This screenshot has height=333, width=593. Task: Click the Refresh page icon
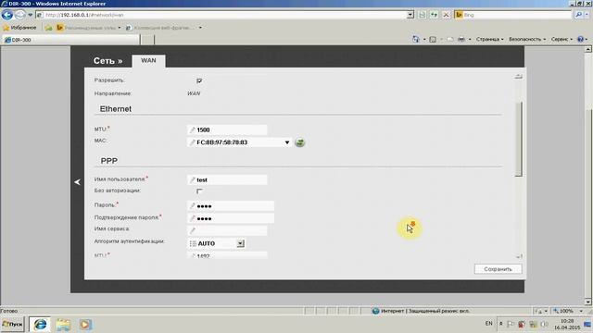coord(434,15)
